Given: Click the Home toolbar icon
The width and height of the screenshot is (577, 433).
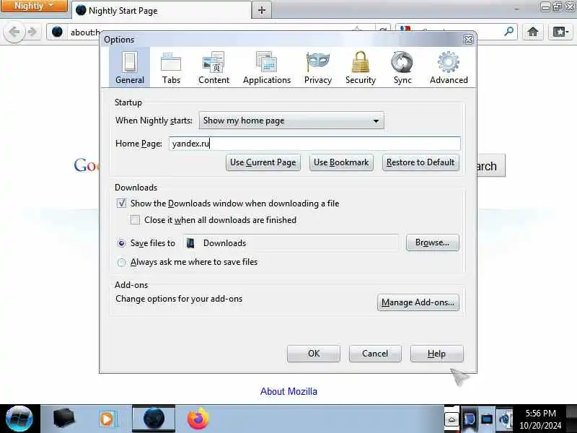Looking at the screenshot, I should tap(533, 32).
